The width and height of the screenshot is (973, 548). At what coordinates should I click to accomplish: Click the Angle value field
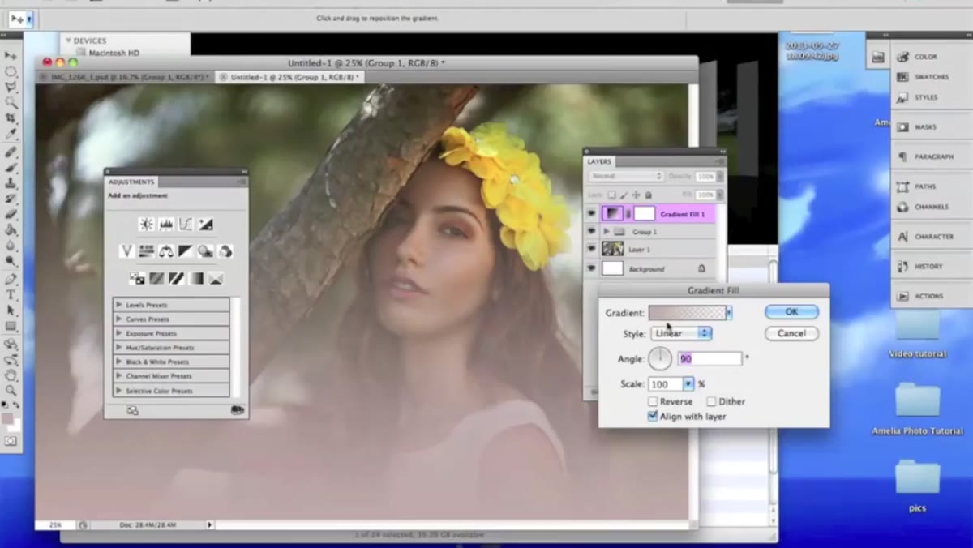709,358
